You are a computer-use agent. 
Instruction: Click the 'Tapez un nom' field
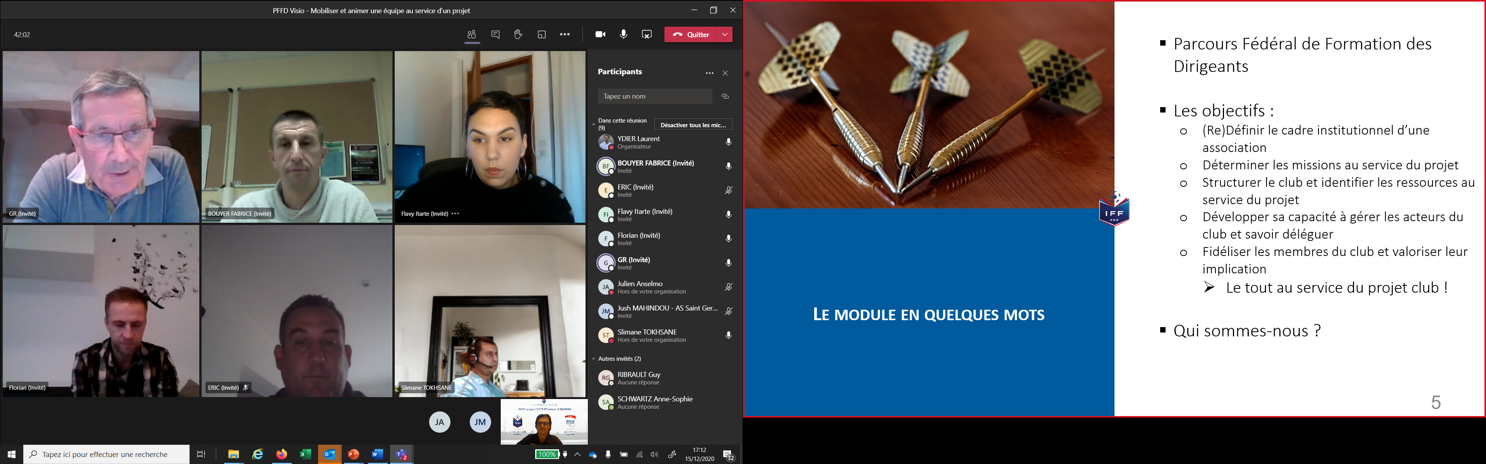tap(655, 96)
